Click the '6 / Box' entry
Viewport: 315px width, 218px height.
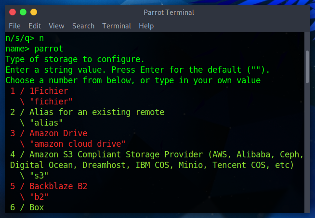coord(27,207)
